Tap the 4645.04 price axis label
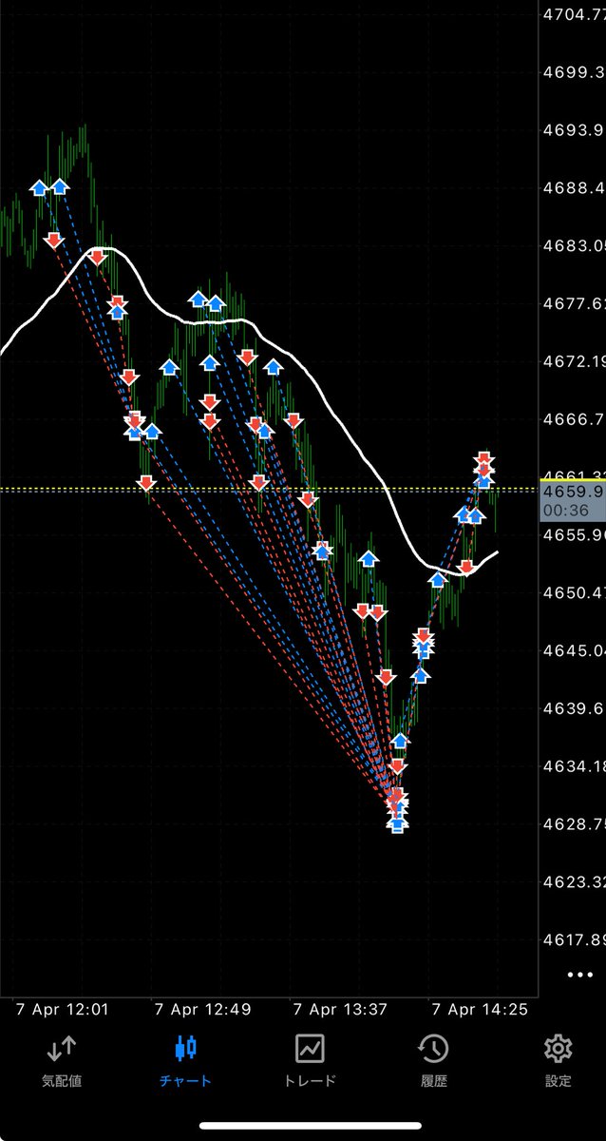Image resolution: width=606 pixels, height=1141 pixels. point(573,651)
